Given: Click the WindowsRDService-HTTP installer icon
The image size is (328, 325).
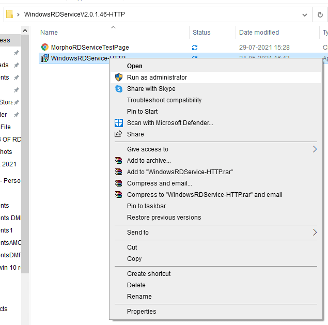Looking at the screenshot, I should click(x=45, y=58).
